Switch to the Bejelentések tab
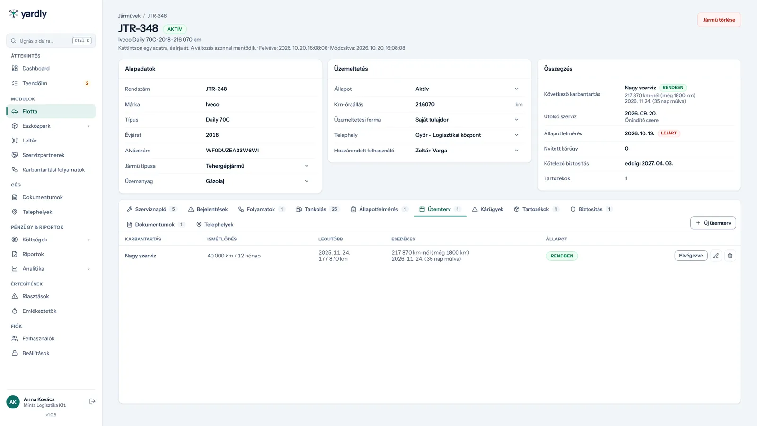 click(208, 209)
